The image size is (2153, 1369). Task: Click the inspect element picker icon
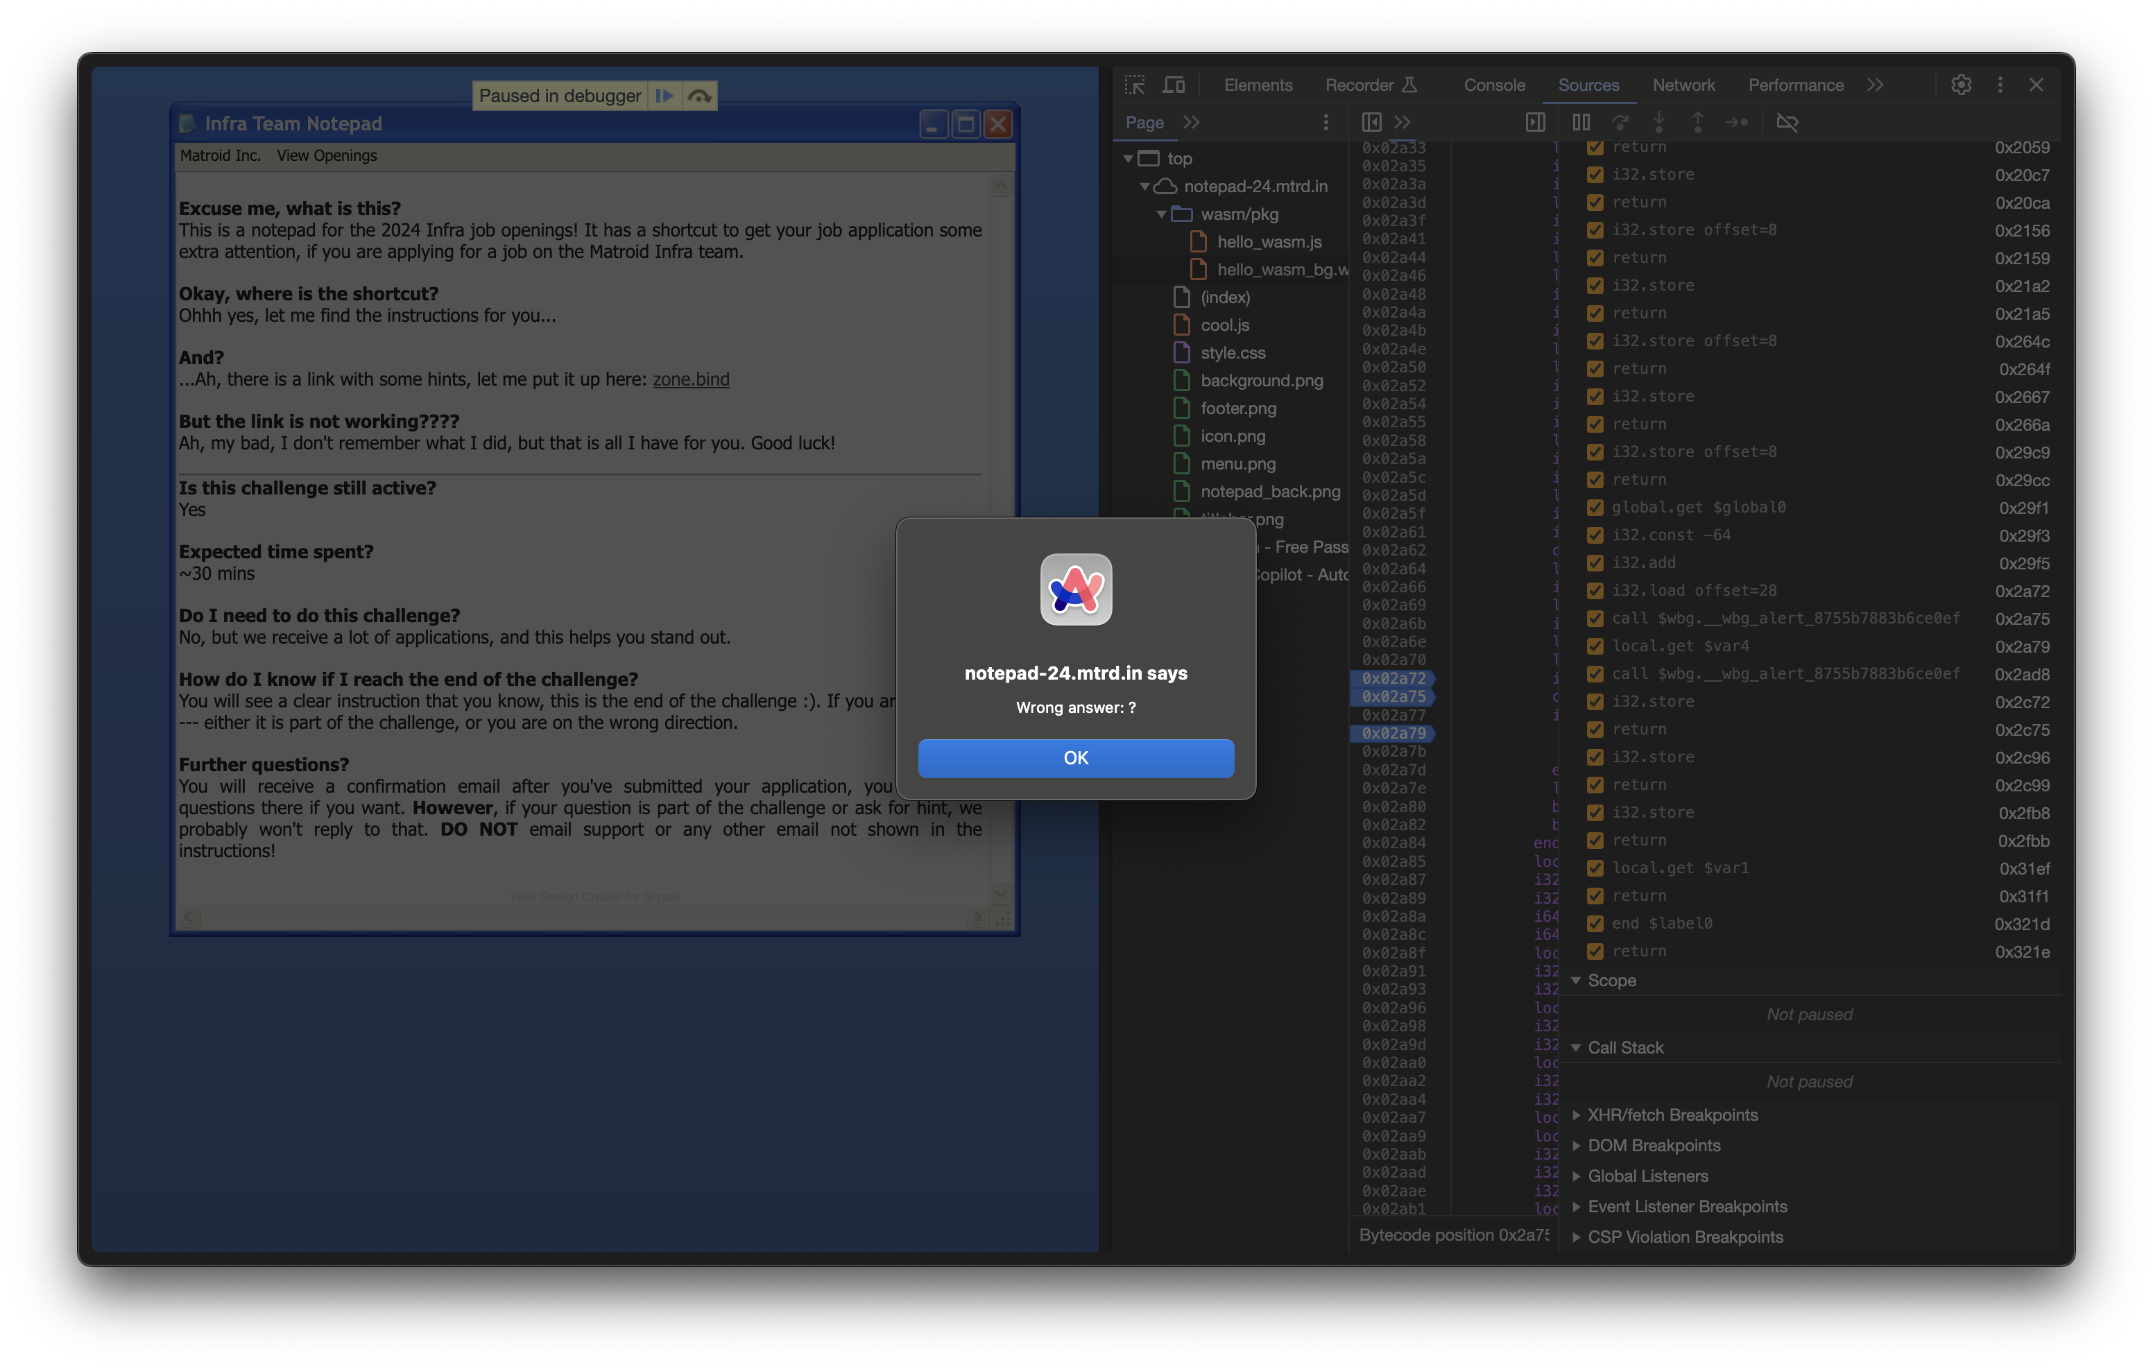(1135, 85)
